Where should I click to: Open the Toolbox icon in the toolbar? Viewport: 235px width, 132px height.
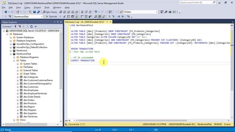(170, 12)
